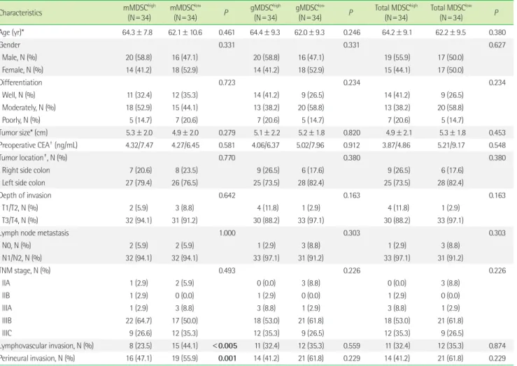The image size is (517, 366).
Task: Click Lymphovascular invasion P value 0.874
Action: [497, 346]
